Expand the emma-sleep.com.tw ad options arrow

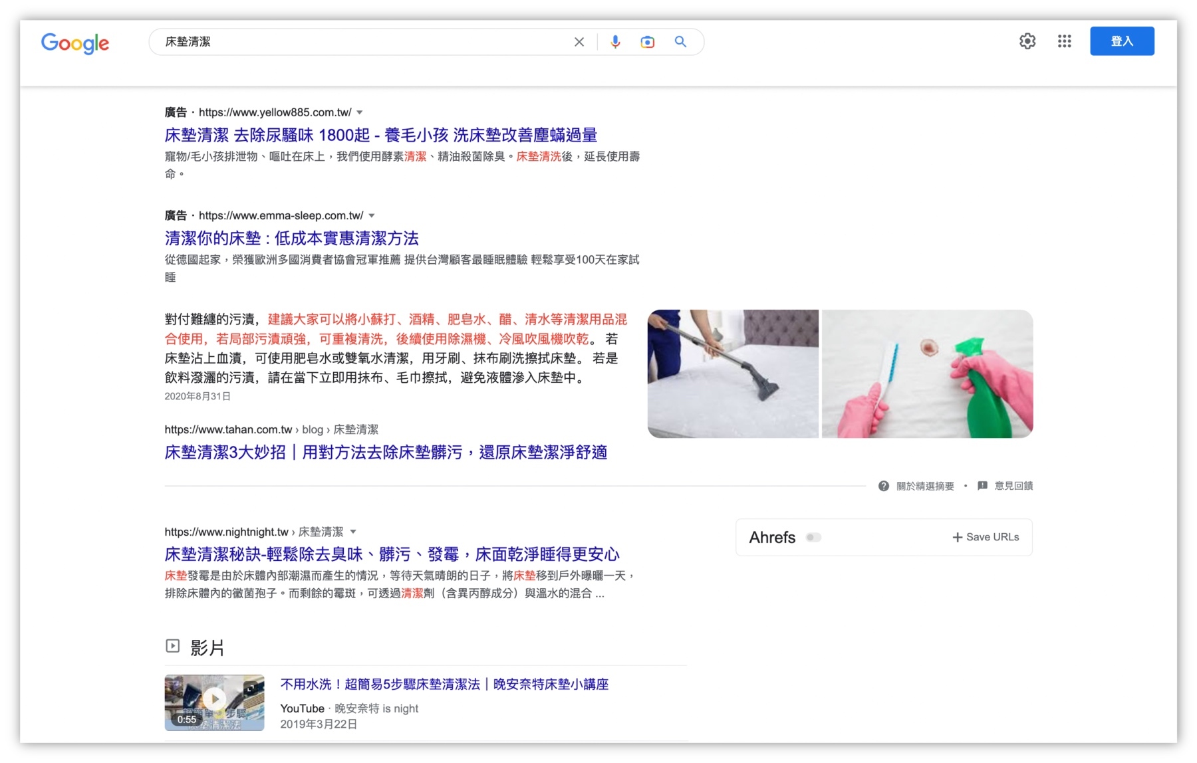(372, 215)
